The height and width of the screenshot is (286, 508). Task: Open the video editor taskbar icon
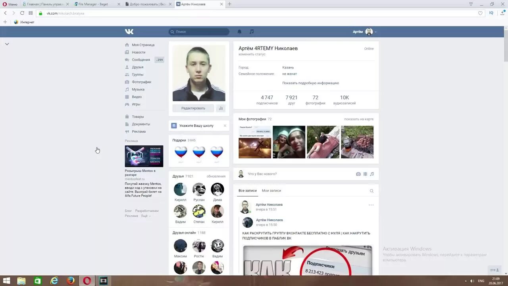pyautogui.click(x=104, y=281)
